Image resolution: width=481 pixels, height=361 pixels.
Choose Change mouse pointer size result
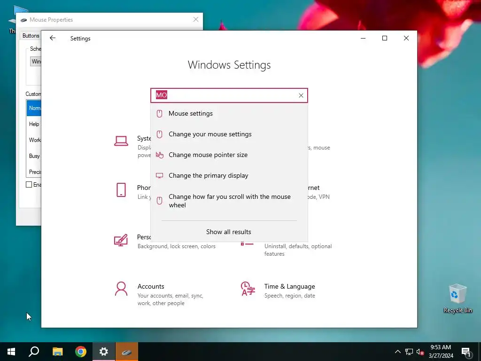click(x=229, y=155)
